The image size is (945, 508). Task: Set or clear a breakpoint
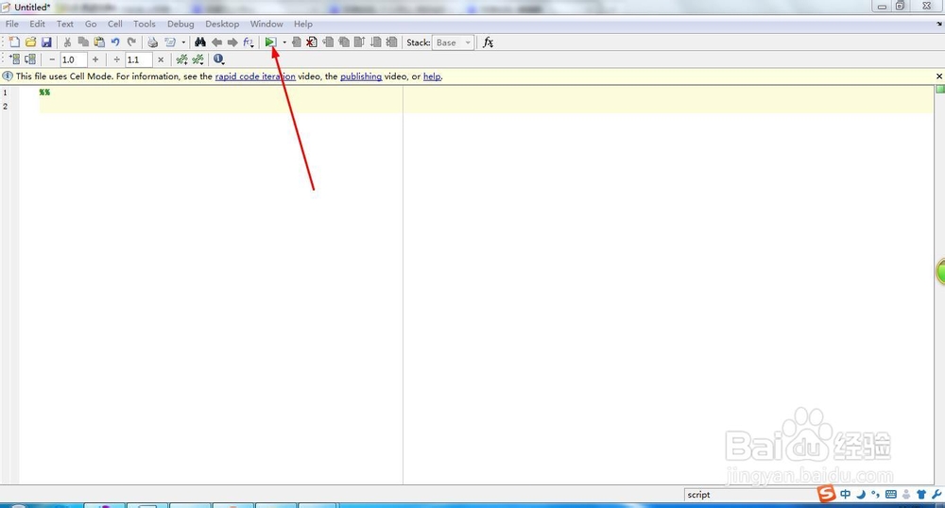(x=296, y=42)
